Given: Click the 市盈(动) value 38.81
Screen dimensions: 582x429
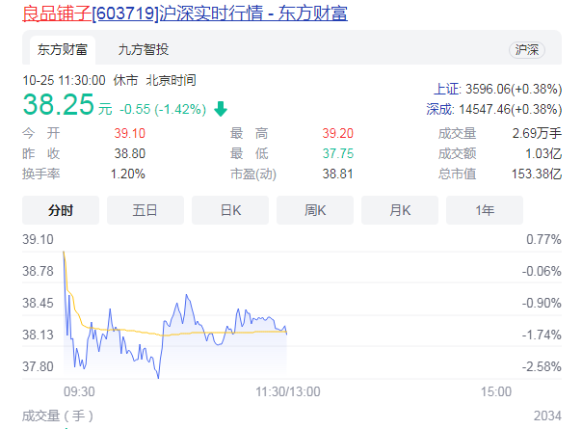Looking at the screenshot, I should point(337,174).
